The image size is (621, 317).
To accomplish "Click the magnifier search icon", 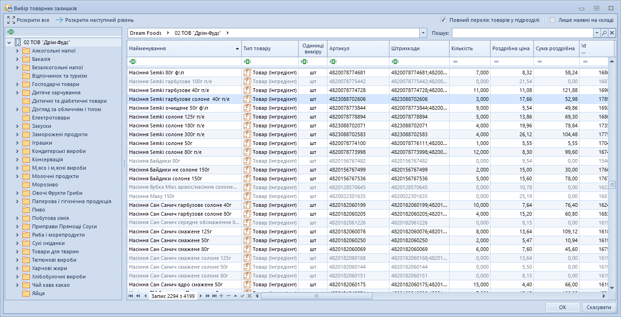I will point(604,33).
